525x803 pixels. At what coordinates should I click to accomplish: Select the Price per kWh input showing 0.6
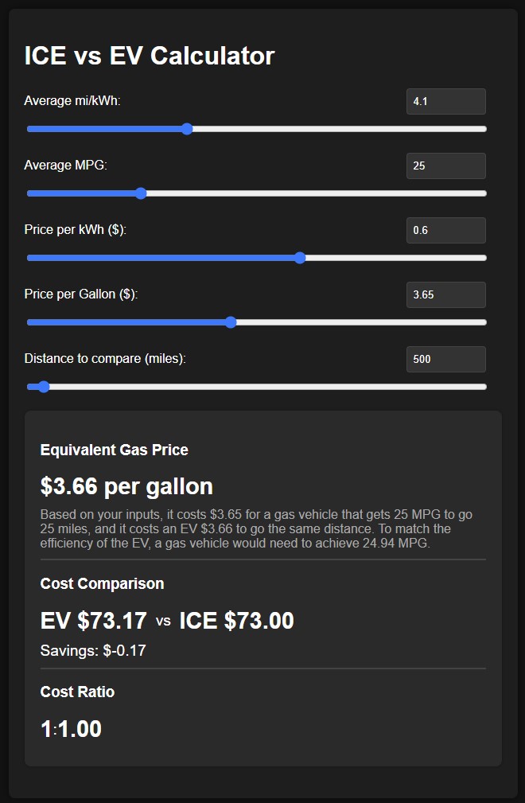(445, 230)
